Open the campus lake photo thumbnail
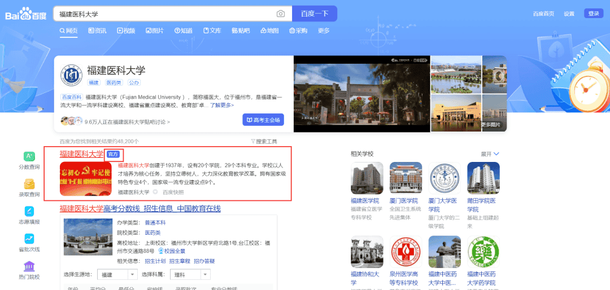 [x=456, y=74]
